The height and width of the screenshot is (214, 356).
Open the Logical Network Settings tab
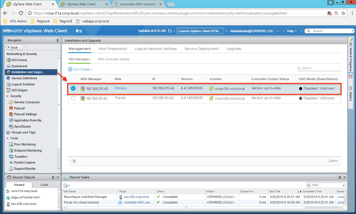tap(156, 49)
